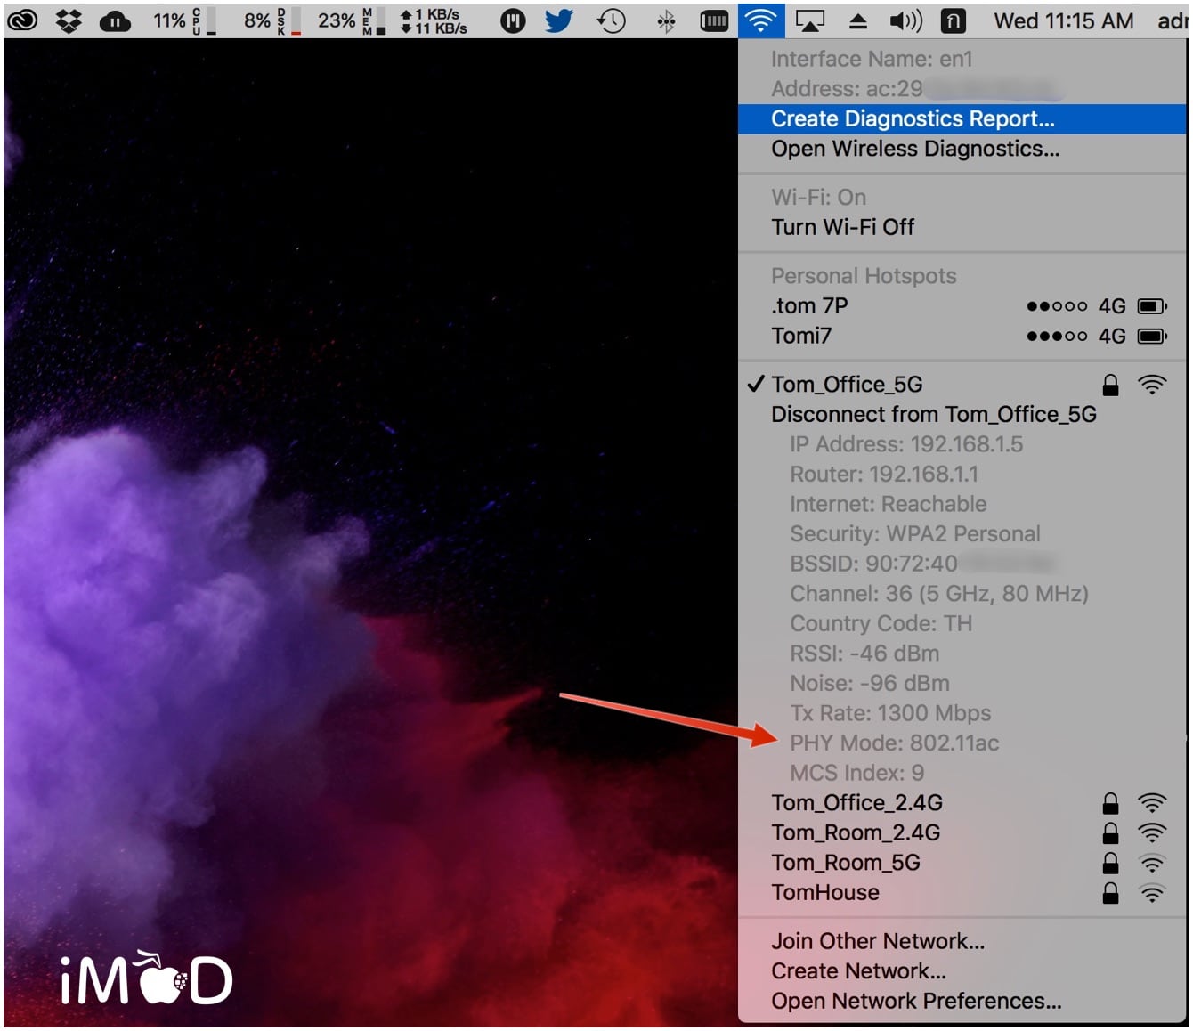Click Open Network Preferences
Image resolution: width=1193 pixels, height=1031 pixels.
click(x=915, y=1001)
